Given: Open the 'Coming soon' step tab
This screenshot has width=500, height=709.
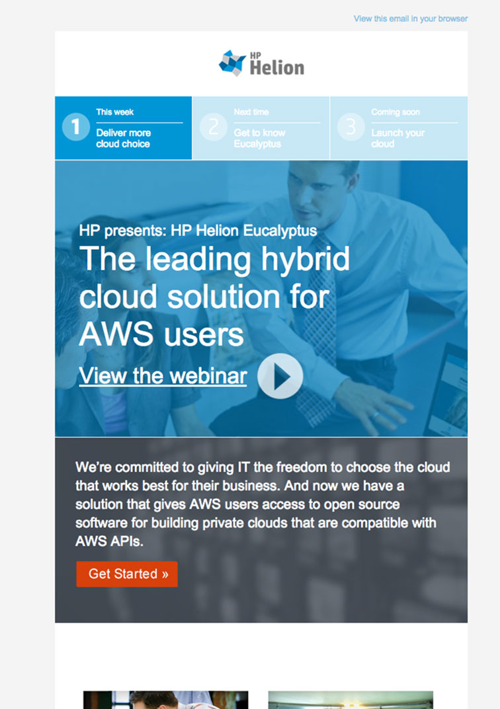Looking at the screenshot, I should (399, 128).
